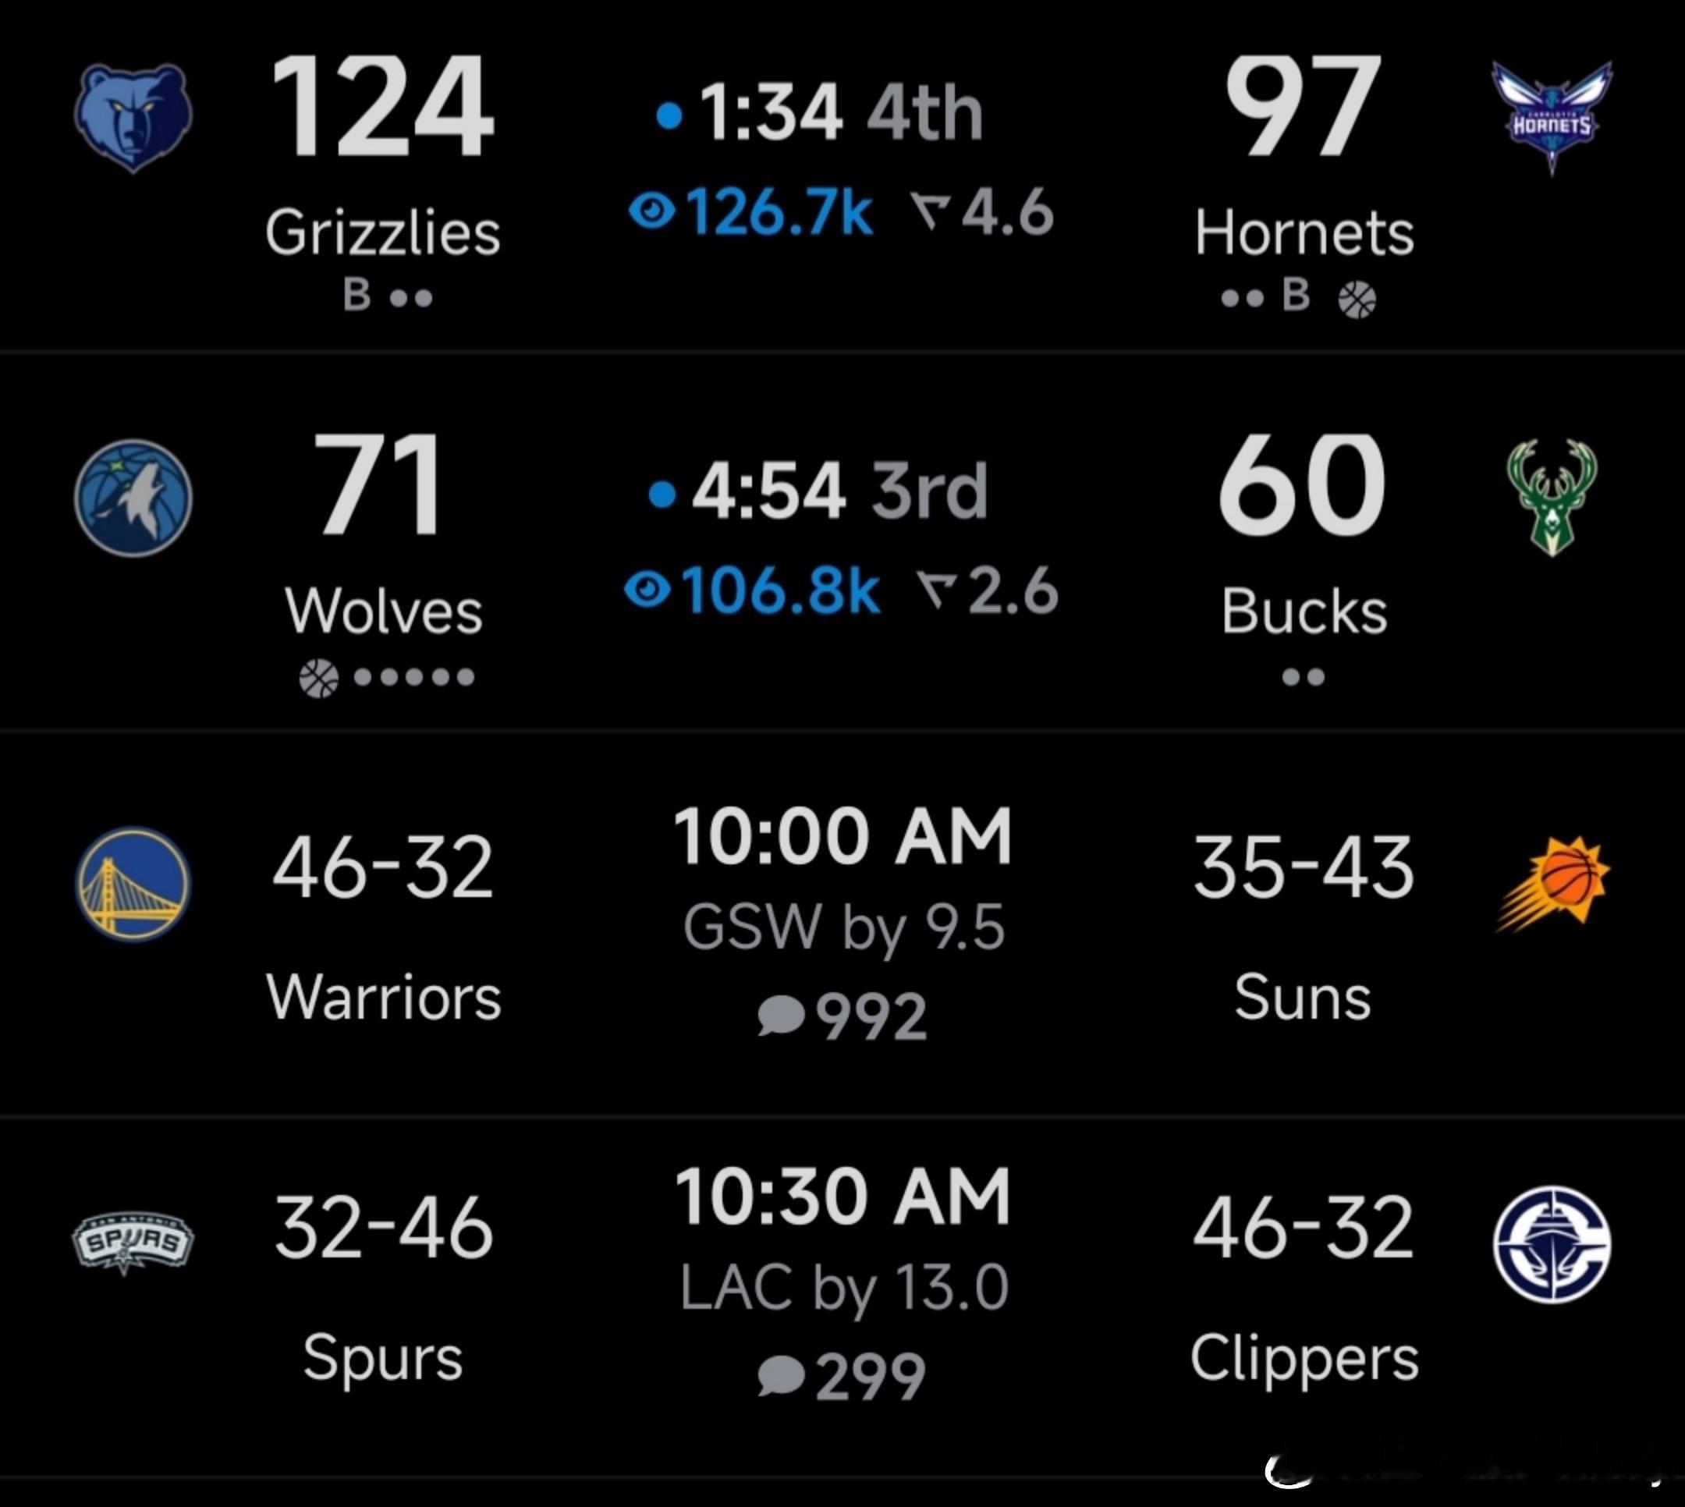Viewport: 1685px width, 1507px height.
Task: Tap the Timberwolves team logo
Action: (133, 498)
